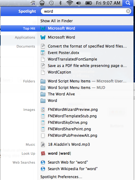Open the Bluetooth menu bar icon
This screenshot has height=180, width=135.
coord(60,3)
